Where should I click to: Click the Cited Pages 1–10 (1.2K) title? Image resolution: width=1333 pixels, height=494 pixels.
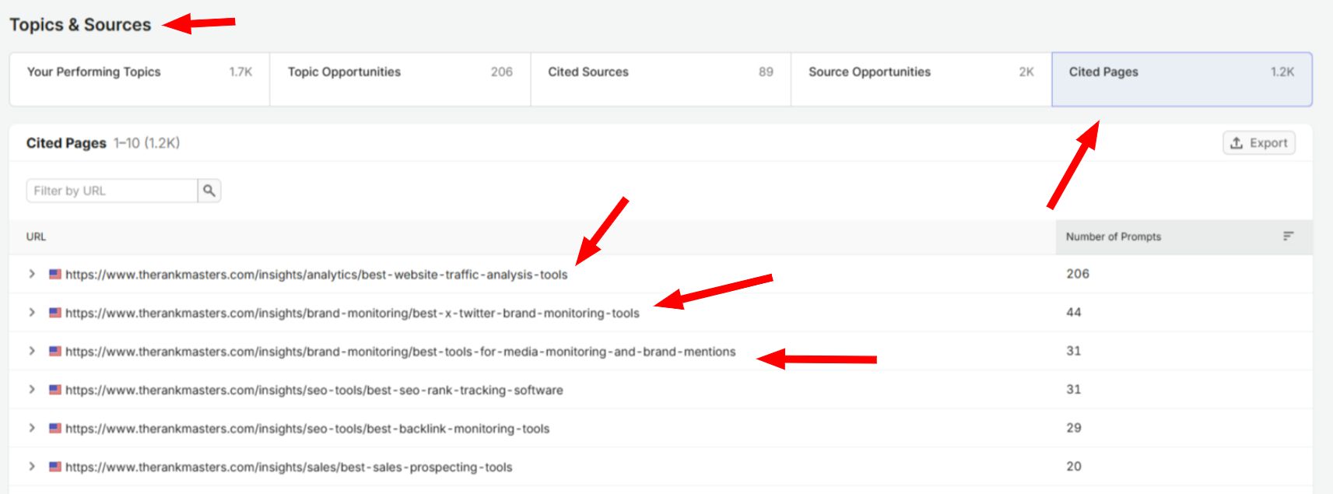point(103,143)
